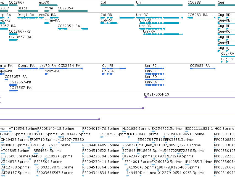This screenshot has width=235, height=177.
Task: Click the RP003149418.5prime EST label
Action: (x=56, y=129)
